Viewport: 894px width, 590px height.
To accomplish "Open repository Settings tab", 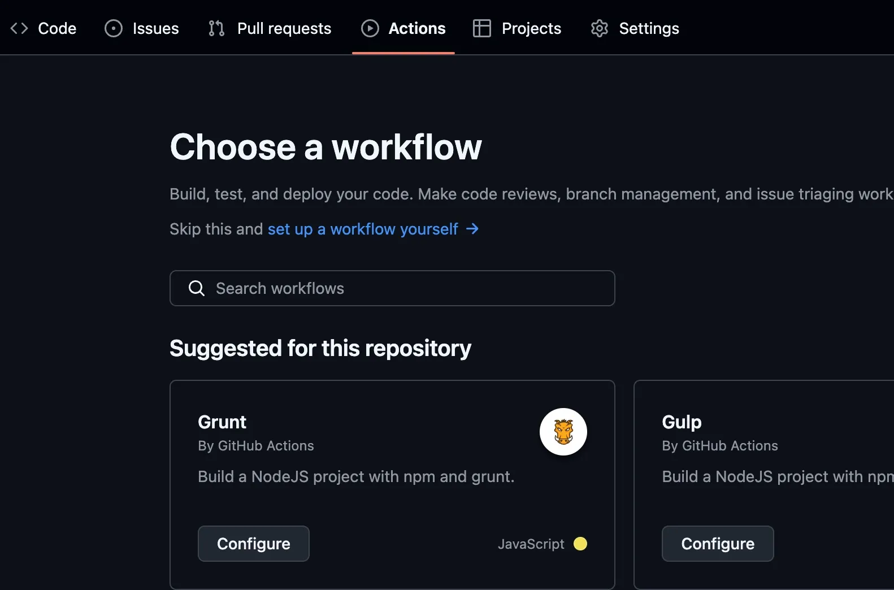I will [635, 28].
